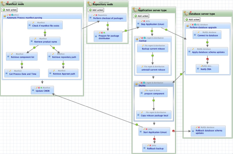Click the green condition dot below Backup current release
This screenshot has width=233, height=154.
pos(152,56)
